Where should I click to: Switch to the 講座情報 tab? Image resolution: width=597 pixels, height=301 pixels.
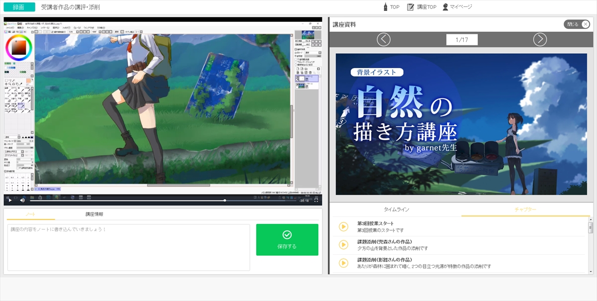point(95,214)
